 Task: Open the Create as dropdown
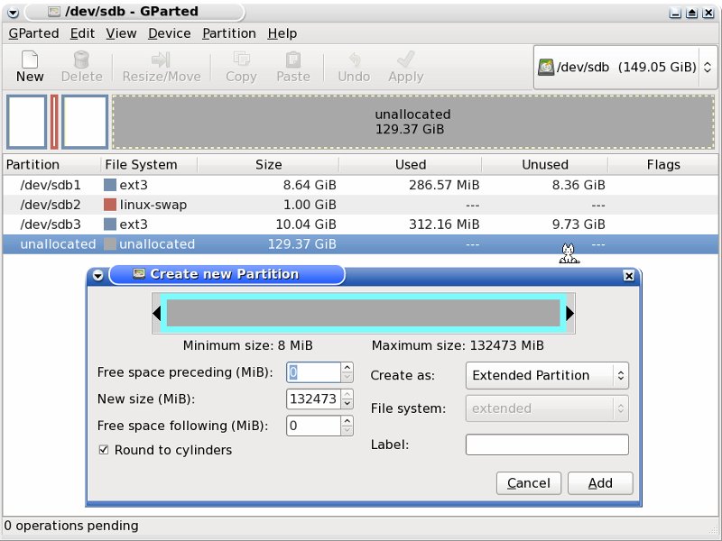547,375
